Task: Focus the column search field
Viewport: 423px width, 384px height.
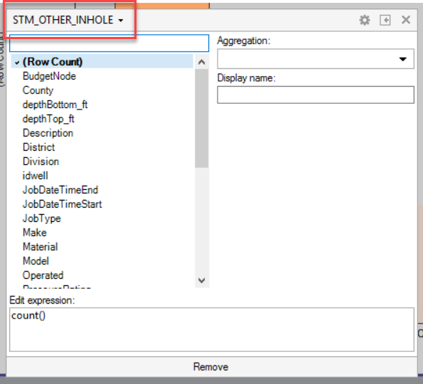Action: 109,43
